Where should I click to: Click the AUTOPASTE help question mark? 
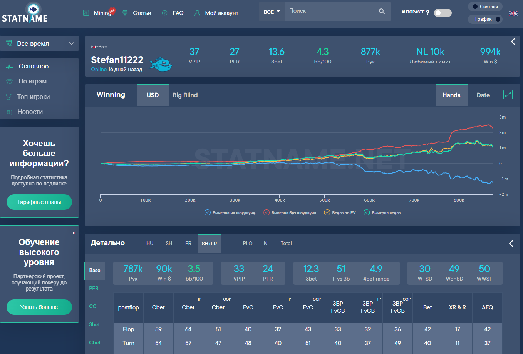pyautogui.click(x=427, y=13)
